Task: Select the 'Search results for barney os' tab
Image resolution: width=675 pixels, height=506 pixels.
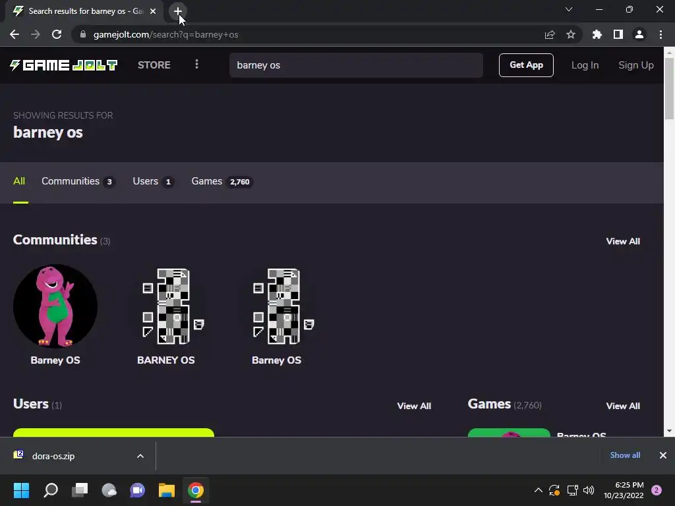Action: click(x=84, y=11)
